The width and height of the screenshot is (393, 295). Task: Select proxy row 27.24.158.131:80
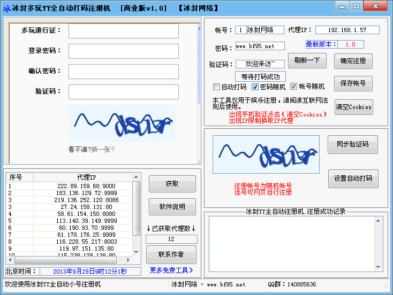click(x=69, y=207)
